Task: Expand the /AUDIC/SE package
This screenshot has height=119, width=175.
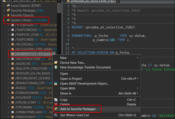Action: (x=8, y=64)
